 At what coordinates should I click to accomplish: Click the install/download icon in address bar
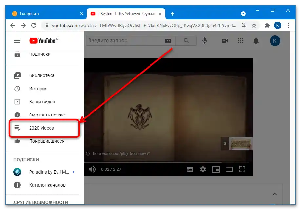tap(243, 25)
